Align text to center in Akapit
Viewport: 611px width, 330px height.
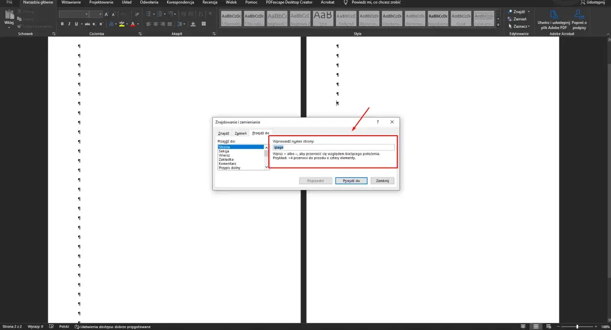point(156,24)
